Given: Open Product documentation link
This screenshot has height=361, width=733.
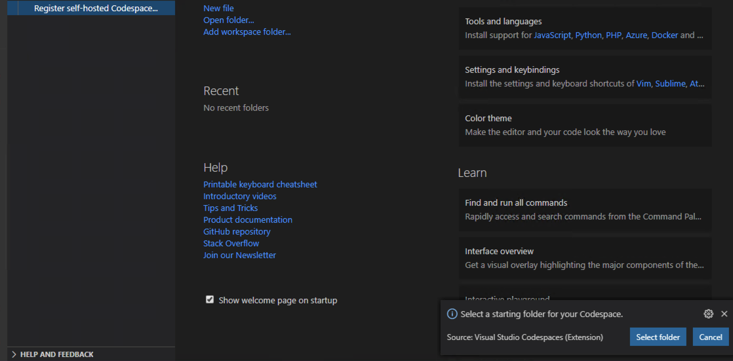Looking at the screenshot, I should click(x=248, y=220).
